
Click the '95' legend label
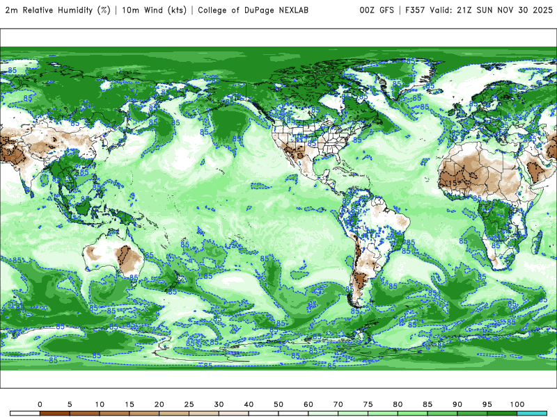(487, 404)
